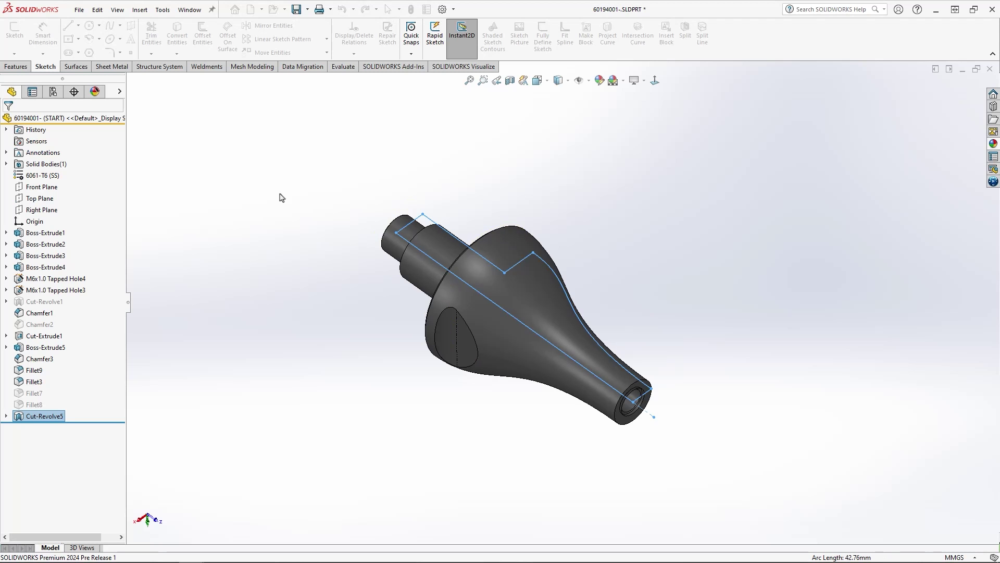Activate the Fit Spline tool
The height and width of the screenshot is (563, 1000).
[565, 33]
